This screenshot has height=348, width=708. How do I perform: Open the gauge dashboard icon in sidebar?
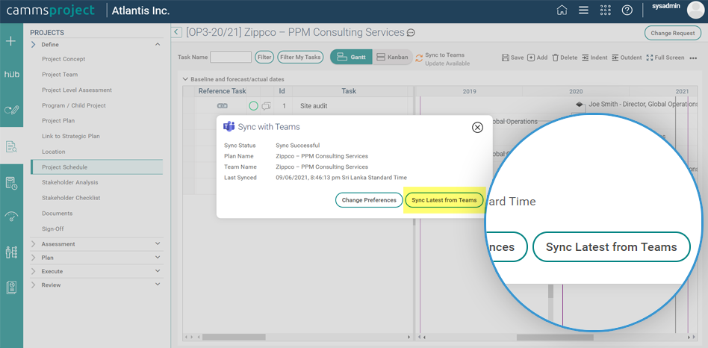click(x=11, y=217)
